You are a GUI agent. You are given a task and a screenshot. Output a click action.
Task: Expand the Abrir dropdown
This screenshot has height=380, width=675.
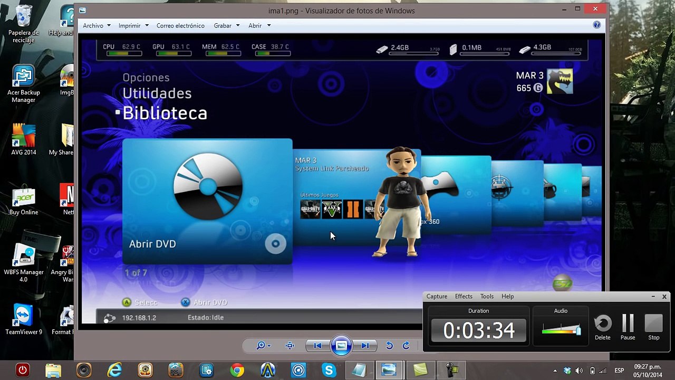click(259, 25)
